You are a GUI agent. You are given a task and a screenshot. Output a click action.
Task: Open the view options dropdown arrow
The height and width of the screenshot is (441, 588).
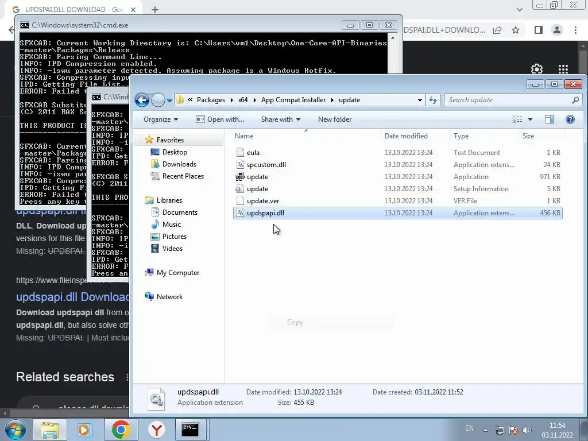point(530,119)
